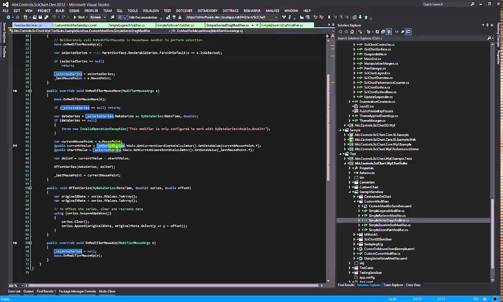503x302 pixels.
Task: Collapse the OnModifierMouseUp method outline
Action: point(30,243)
